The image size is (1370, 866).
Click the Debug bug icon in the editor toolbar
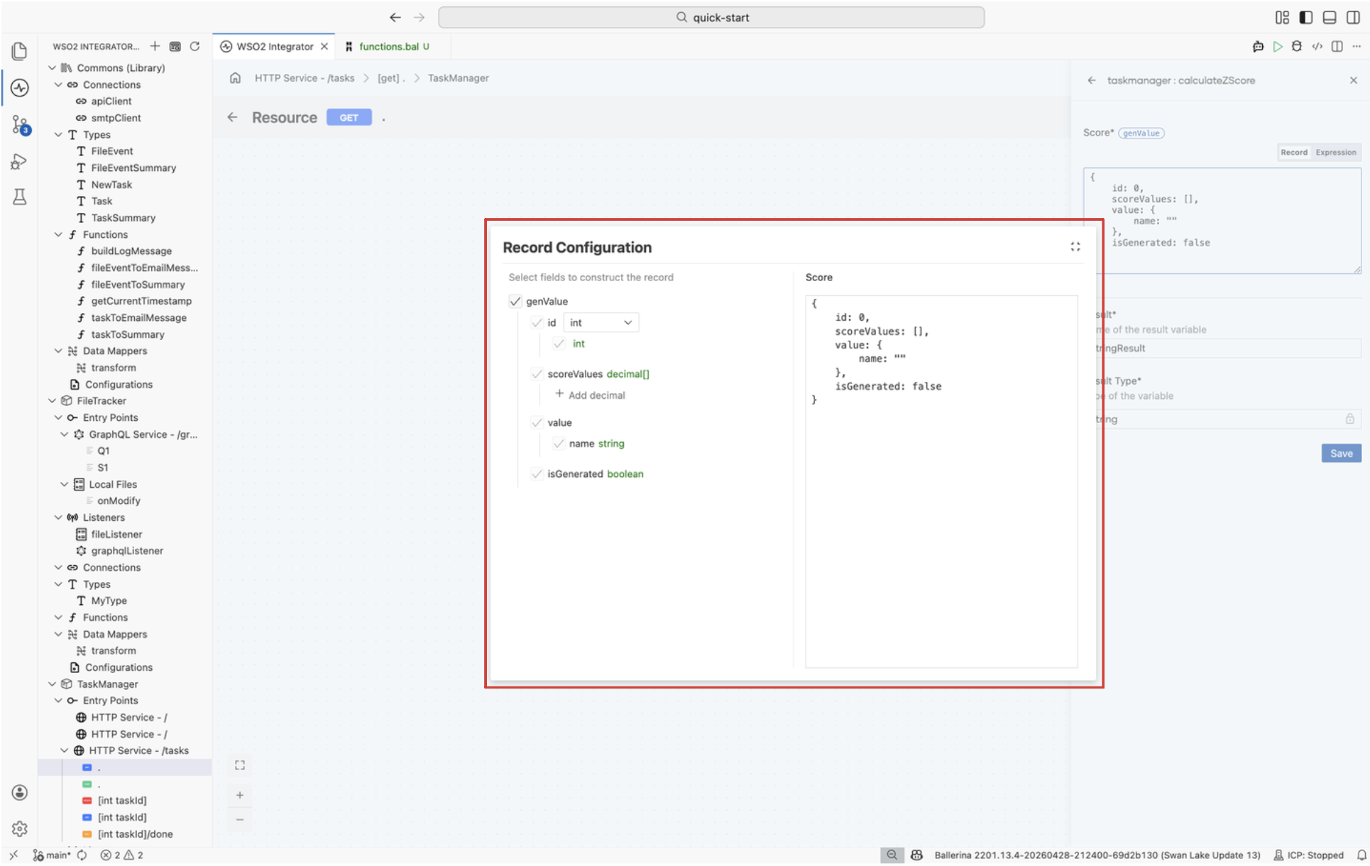[1297, 47]
